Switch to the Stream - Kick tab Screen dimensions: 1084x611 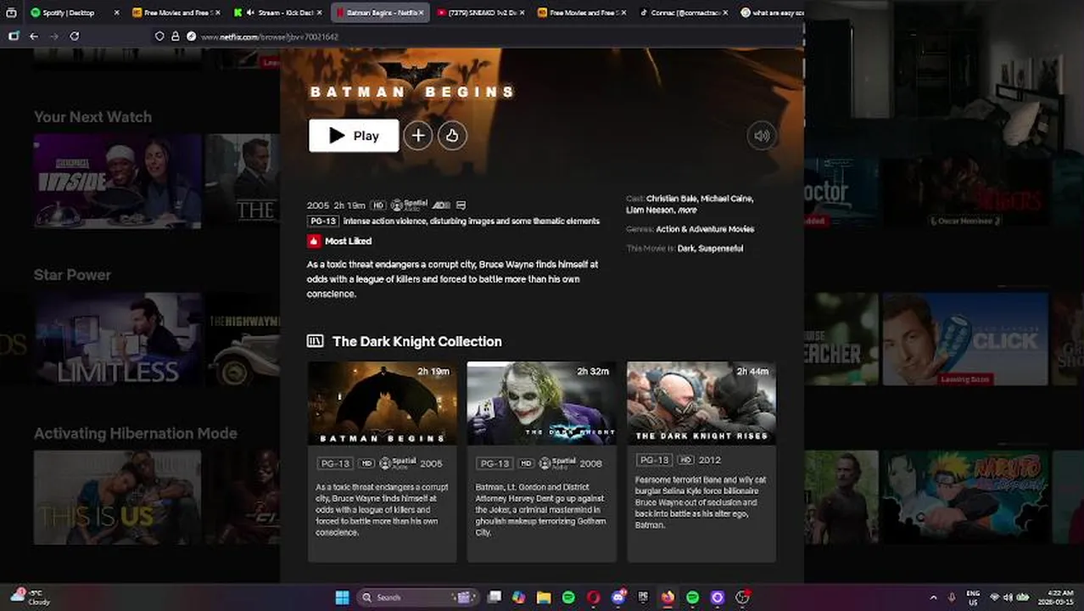click(277, 13)
